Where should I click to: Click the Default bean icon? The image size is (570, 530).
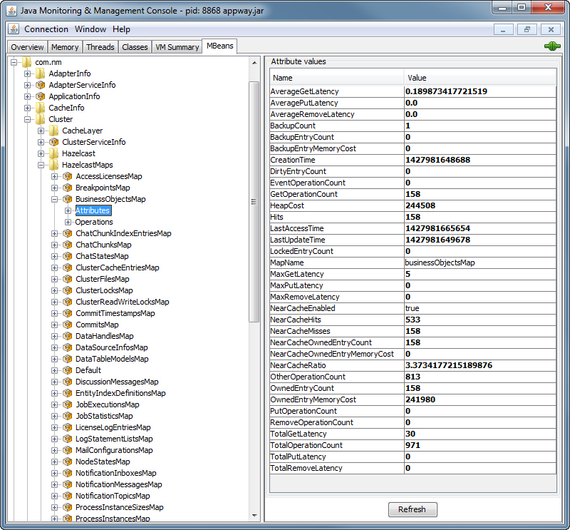click(x=67, y=370)
